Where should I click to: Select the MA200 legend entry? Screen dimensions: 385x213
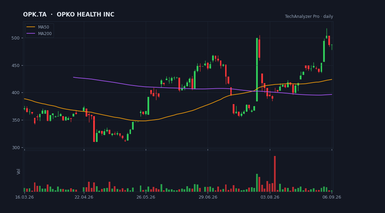pos(39,34)
